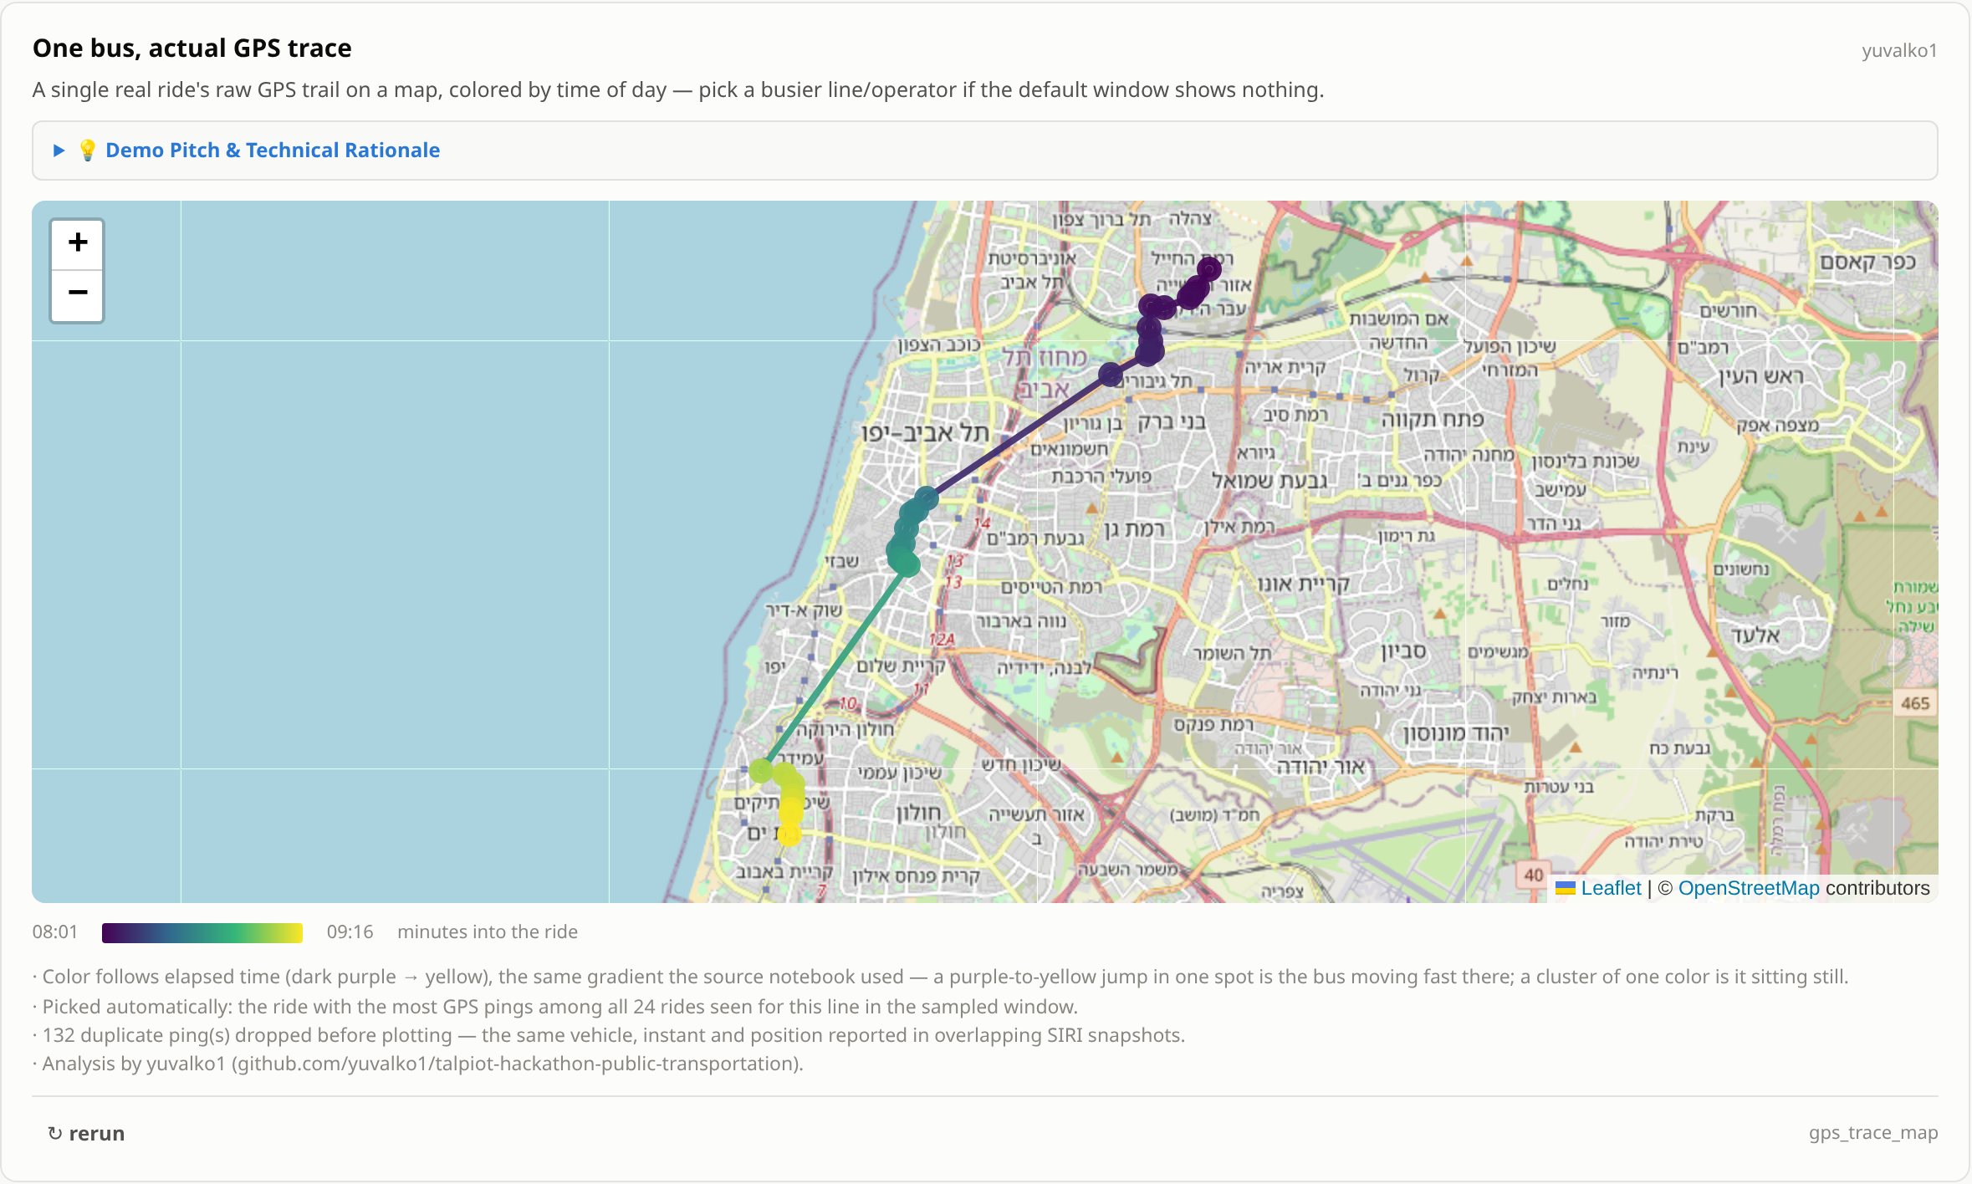The height and width of the screenshot is (1184, 1972).
Task: Click the 'One bus, actual GPS trace' heading
Action: 192,48
